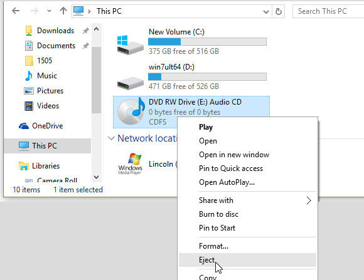Click the navigation pane scroll-down arrow
Viewport: 364px width, 280px height.
[97, 177]
